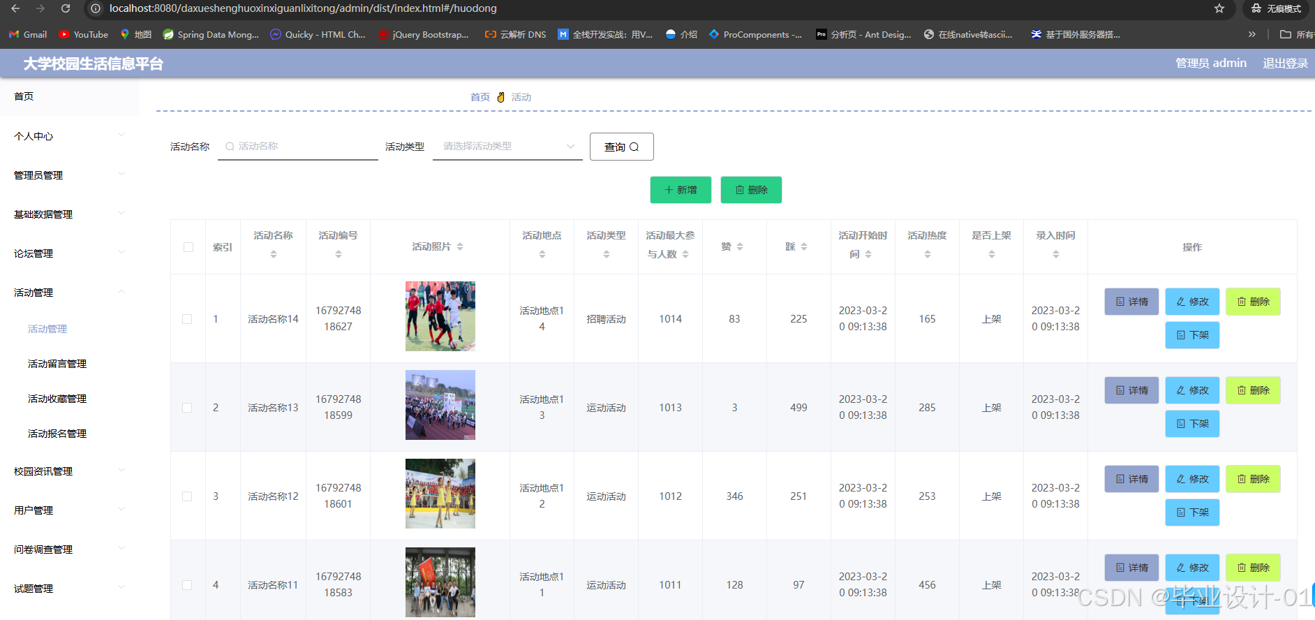The image size is (1315, 620).
Task: Expand the 管理员管理 sidebar menu
Action: coord(70,175)
